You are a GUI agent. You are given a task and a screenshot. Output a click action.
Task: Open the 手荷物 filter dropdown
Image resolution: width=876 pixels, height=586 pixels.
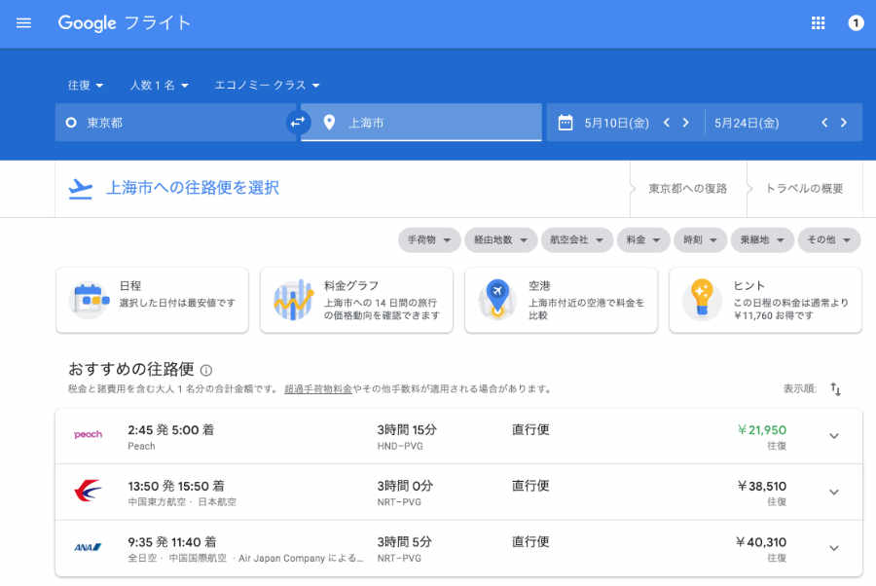pos(429,239)
